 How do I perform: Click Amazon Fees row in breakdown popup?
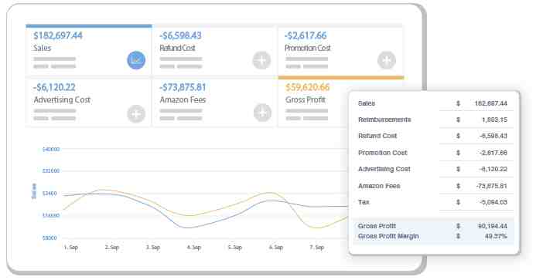433,186
